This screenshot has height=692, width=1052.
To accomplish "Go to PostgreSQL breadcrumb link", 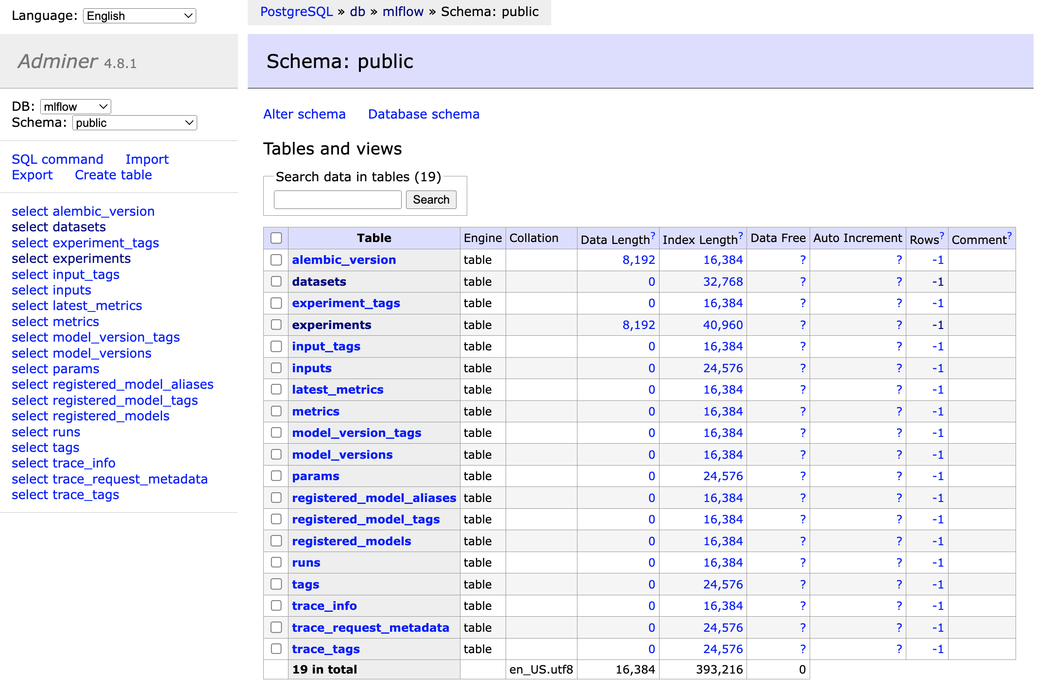I will click(x=296, y=12).
